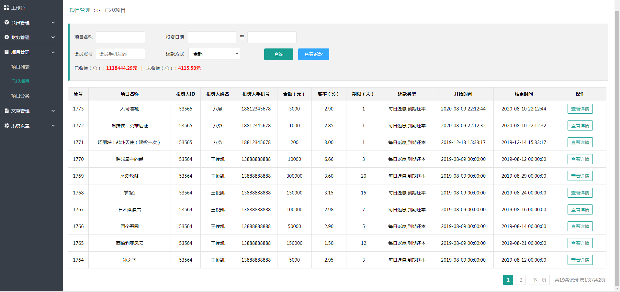View details for project 1771 阿丽塔
This screenshot has height=292, width=620.
coord(580,142)
